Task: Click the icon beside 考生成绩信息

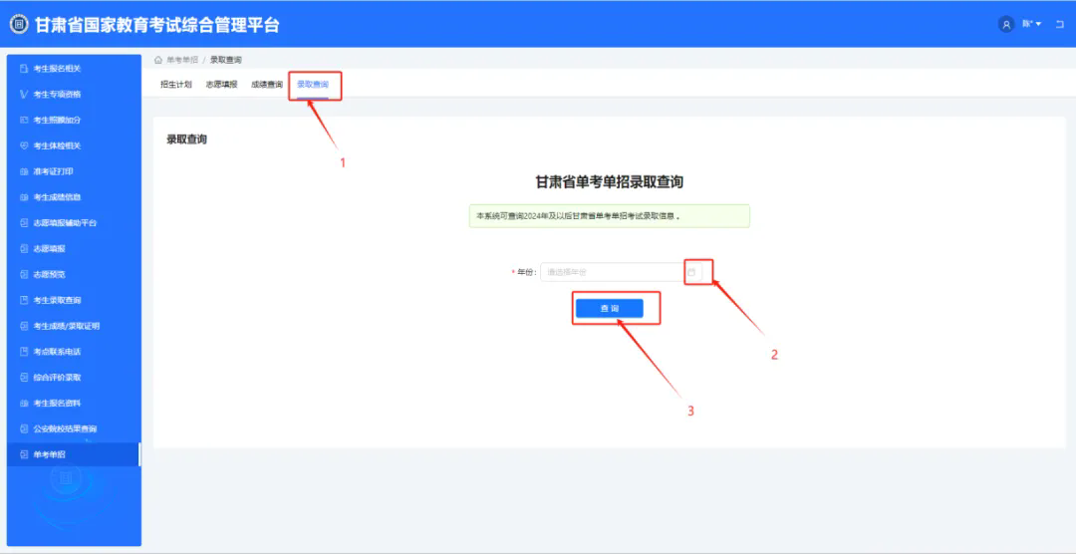Action: [x=24, y=197]
